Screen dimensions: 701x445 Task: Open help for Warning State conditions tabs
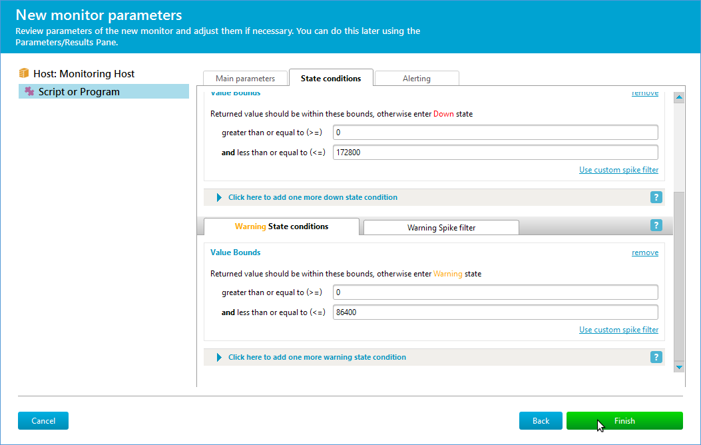point(656,225)
